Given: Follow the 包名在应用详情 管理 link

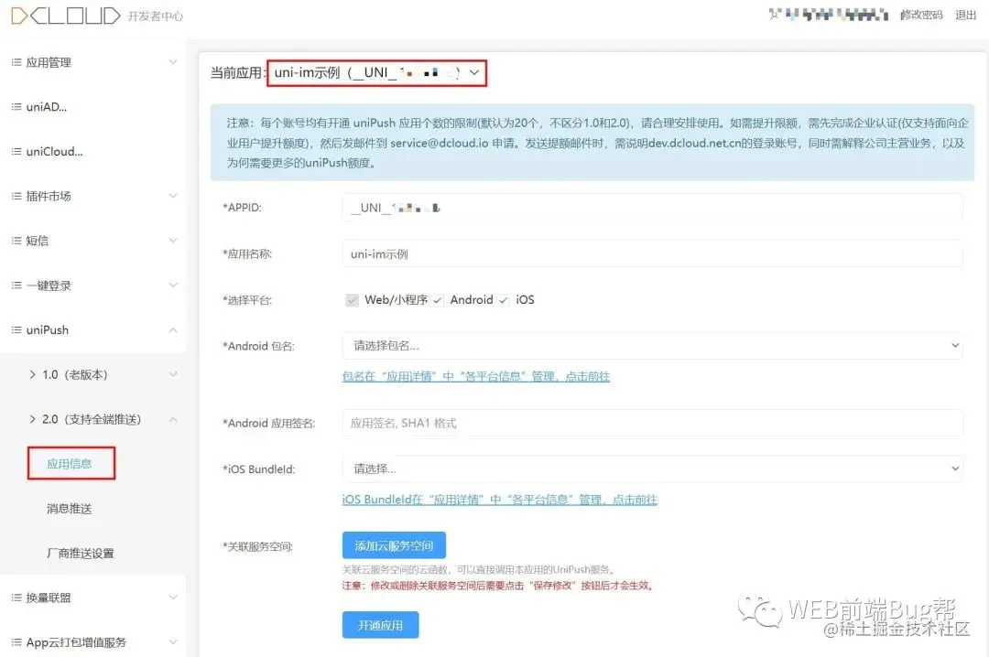Looking at the screenshot, I should pos(476,376).
